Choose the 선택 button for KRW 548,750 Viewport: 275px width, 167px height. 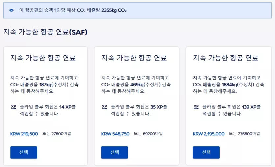[115, 153]
